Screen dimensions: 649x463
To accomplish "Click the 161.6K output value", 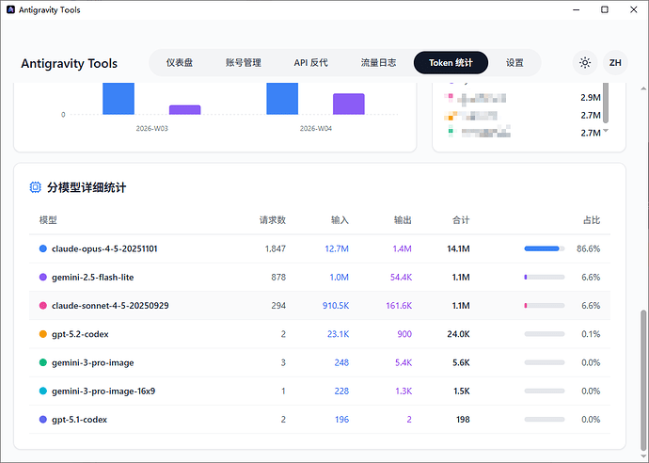I will (399, 306).
